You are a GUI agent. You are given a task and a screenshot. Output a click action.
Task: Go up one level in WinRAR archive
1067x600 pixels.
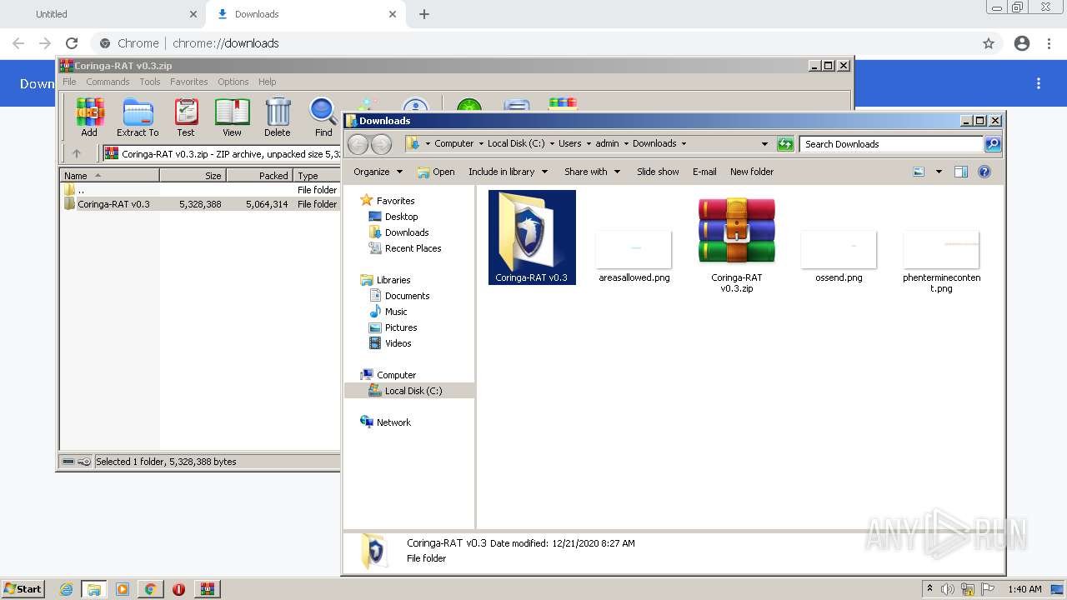click(x=77, y=153)
